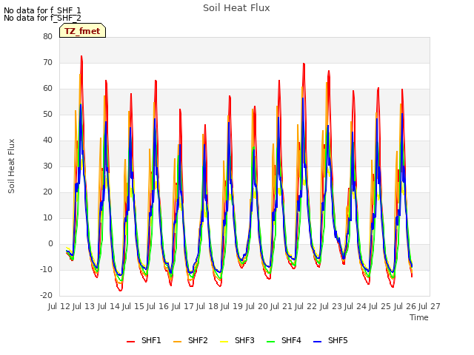
Task: Click the green SHF4 legend swatch
Action: click(x=271, y=341)
